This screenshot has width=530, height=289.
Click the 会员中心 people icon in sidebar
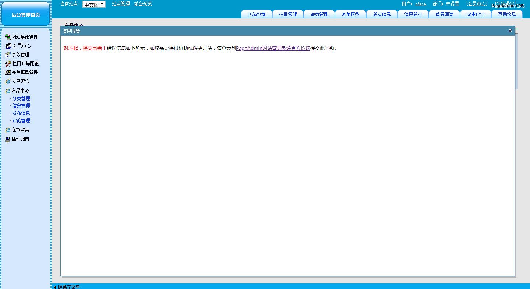8,46
